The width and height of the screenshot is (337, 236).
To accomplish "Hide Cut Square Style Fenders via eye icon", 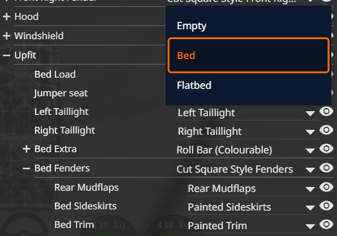I will click(x=326, y=168).
